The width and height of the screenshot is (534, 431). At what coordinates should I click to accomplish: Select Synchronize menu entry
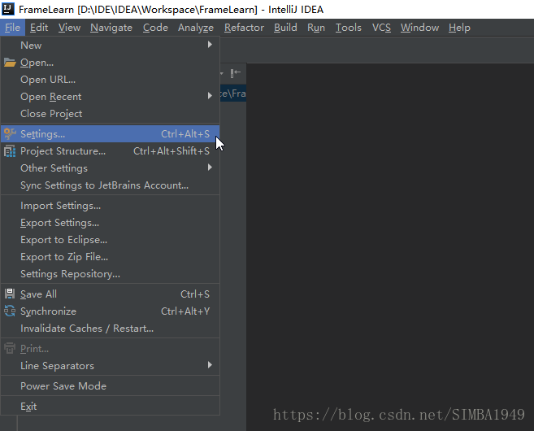110,311
